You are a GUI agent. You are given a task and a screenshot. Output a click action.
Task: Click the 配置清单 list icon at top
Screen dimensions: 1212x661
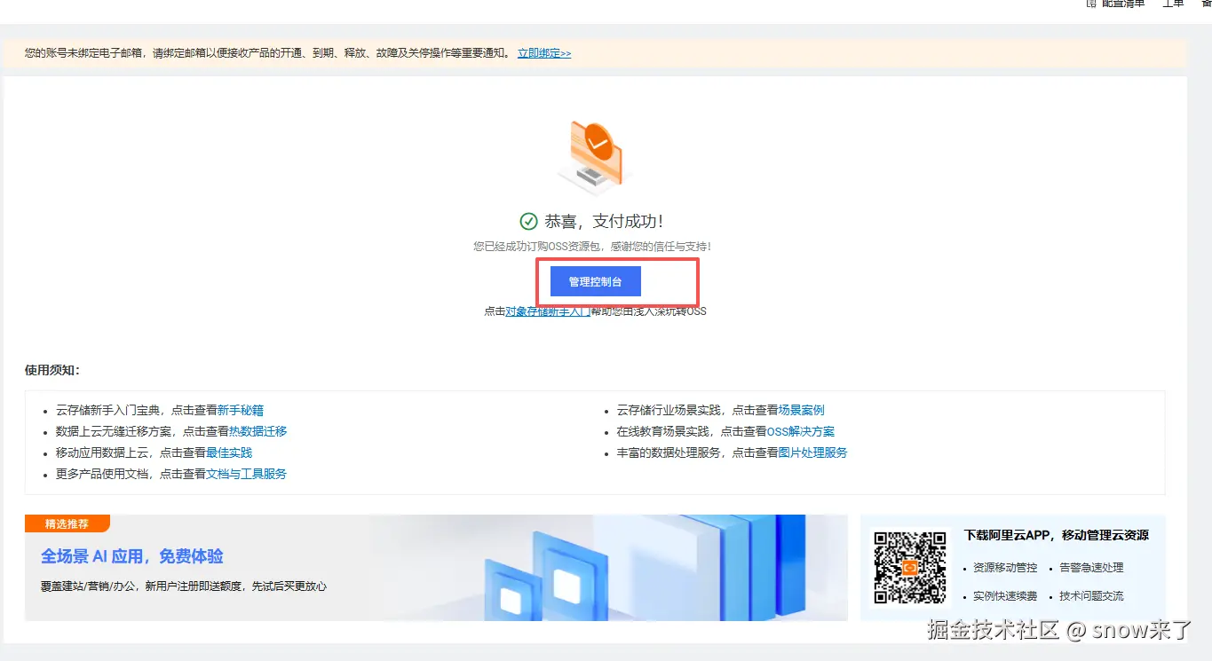point(1092,4)
